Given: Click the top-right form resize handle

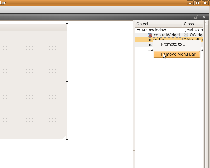Looking at the screenshot, I should (x=67, y=24).
